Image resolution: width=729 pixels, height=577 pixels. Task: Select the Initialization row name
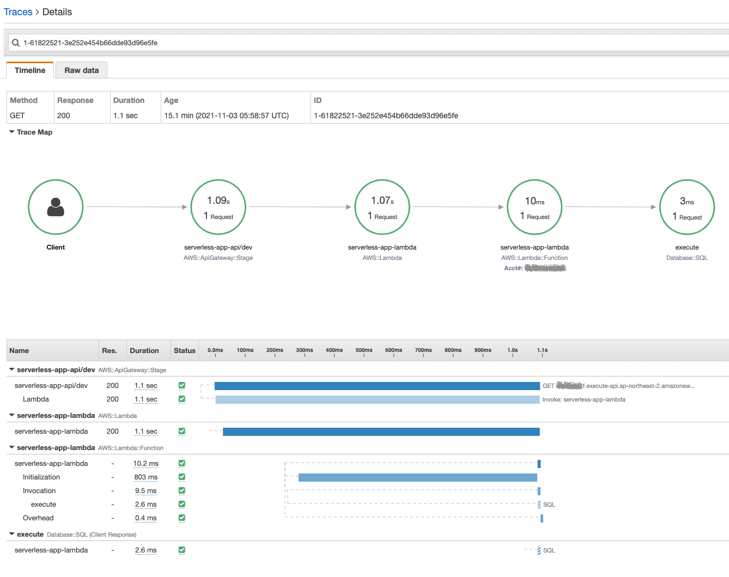click(x=41, y=477)
